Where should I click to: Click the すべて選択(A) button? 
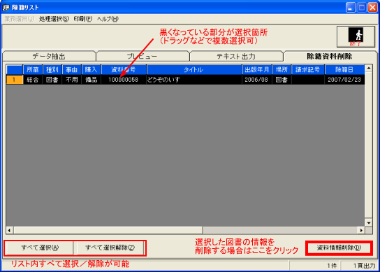coord(40,248)
